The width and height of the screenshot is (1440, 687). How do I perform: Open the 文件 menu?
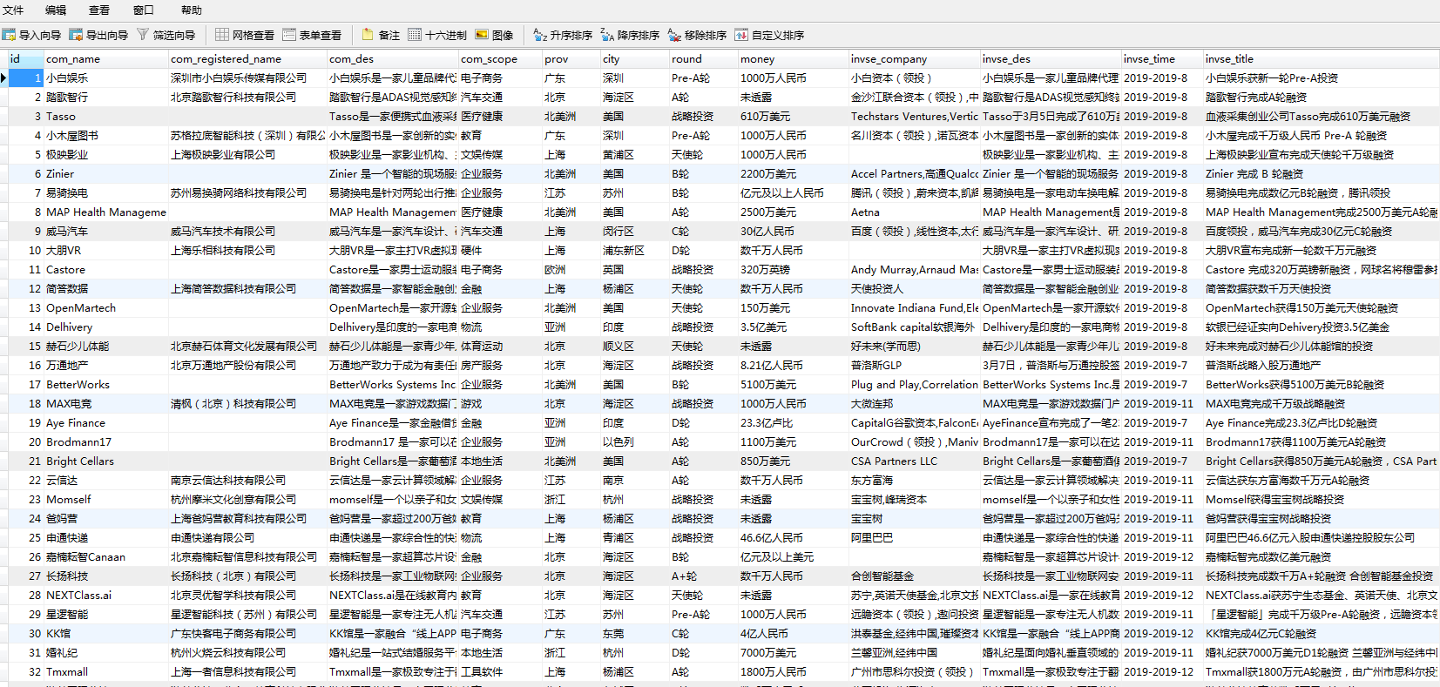coord(13,10)
